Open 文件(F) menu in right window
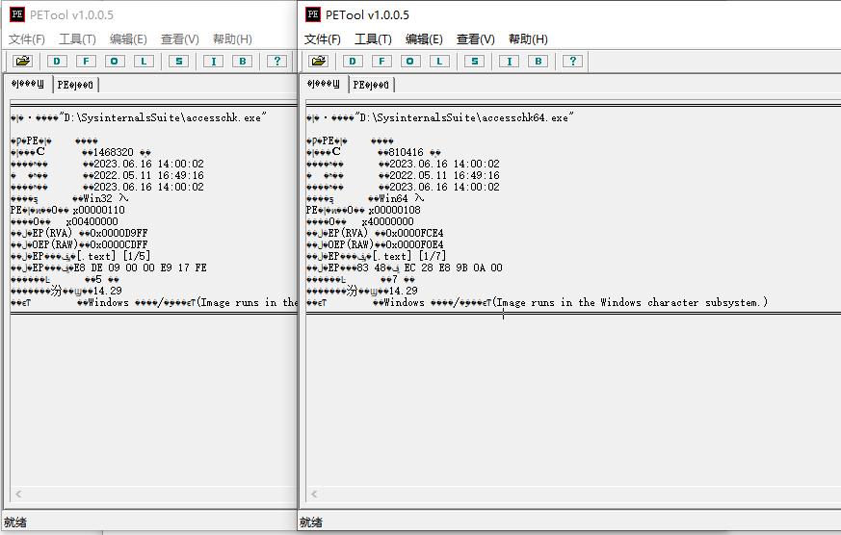841x535 pixels. (x=323, y=39)
